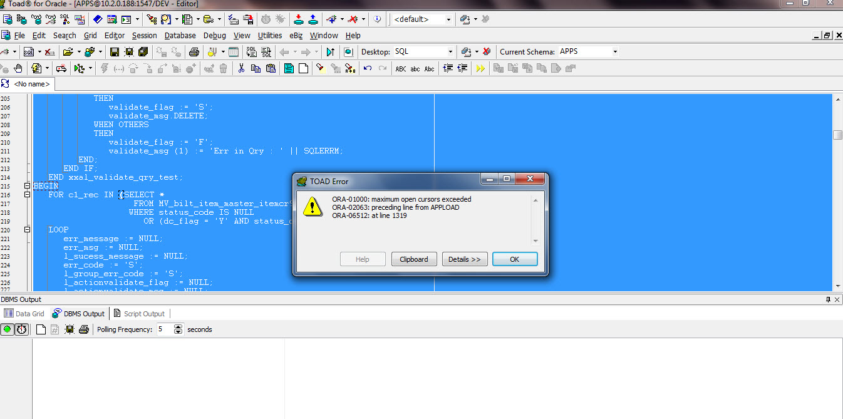This screenshot has height=419, width=843.
Task: Click the Undo icon in the toolbar
Action: click(x=368, y=68)
